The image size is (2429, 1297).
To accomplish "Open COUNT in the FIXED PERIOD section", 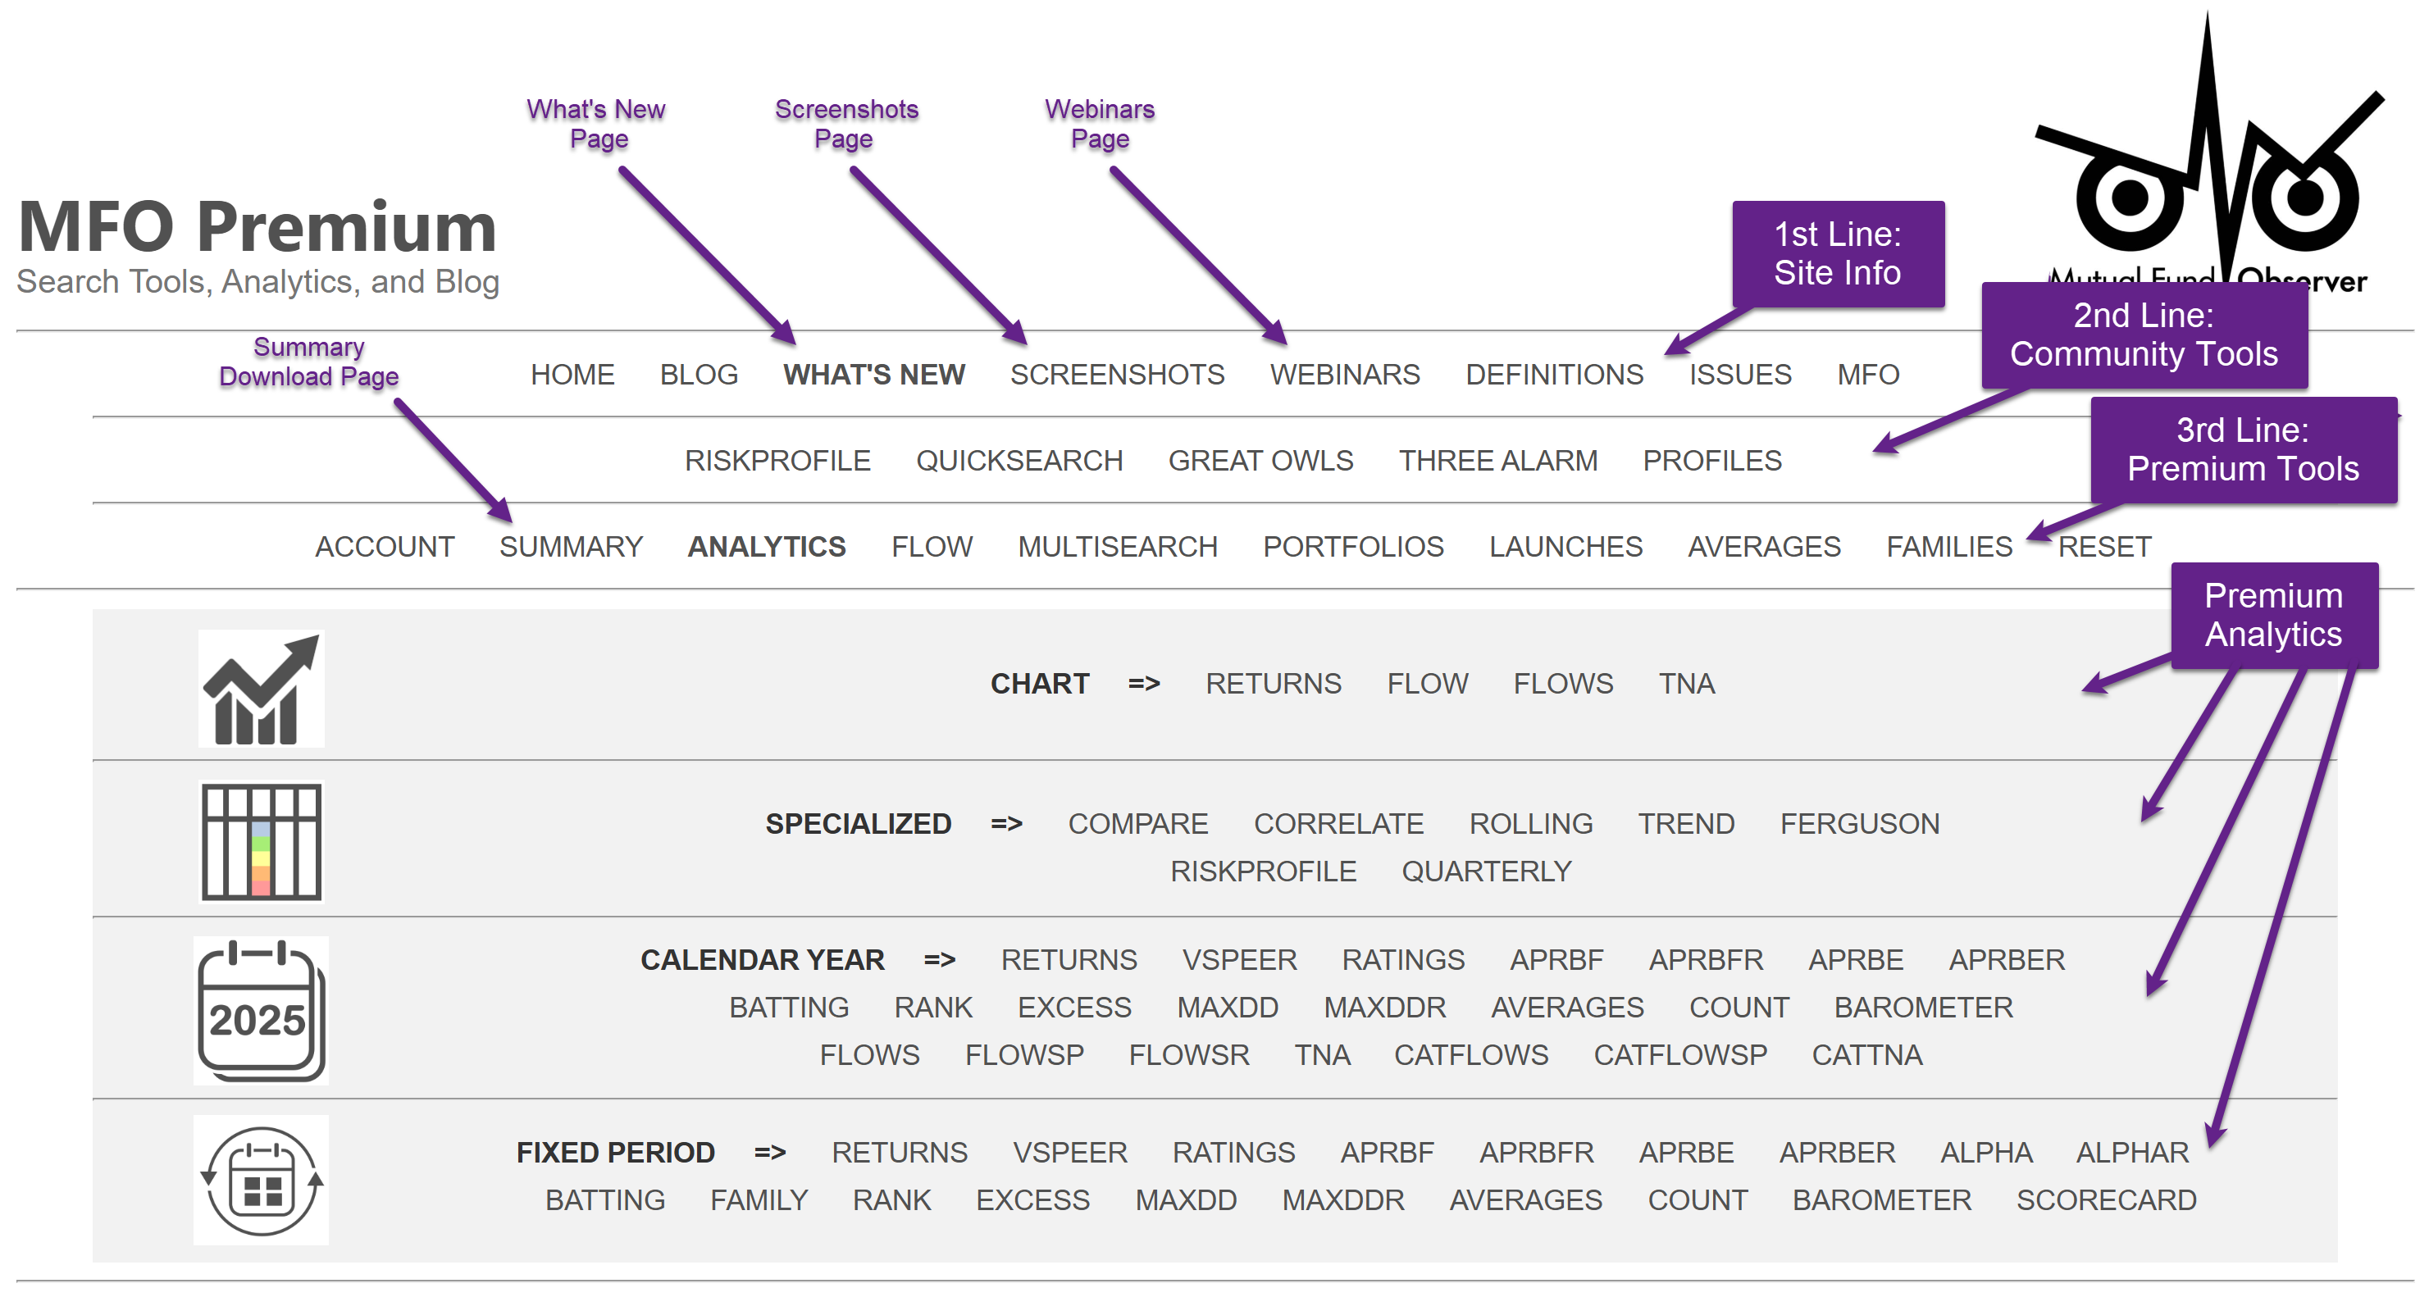I will tap(1698, 1200).
